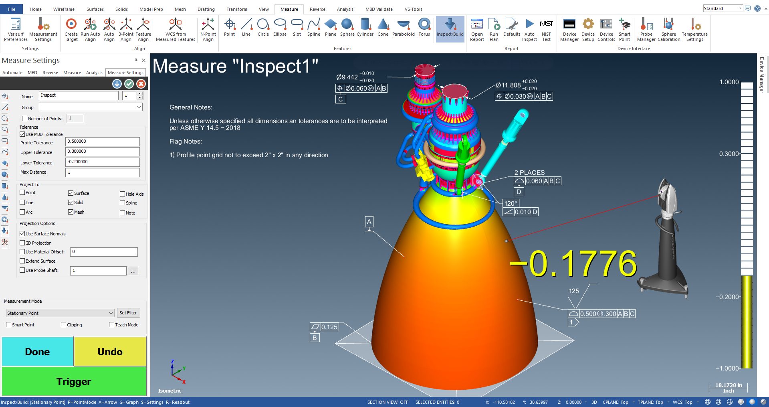Open Verisurf Preferences
This screenshot has width=769, height=407.
click(15, 28)
